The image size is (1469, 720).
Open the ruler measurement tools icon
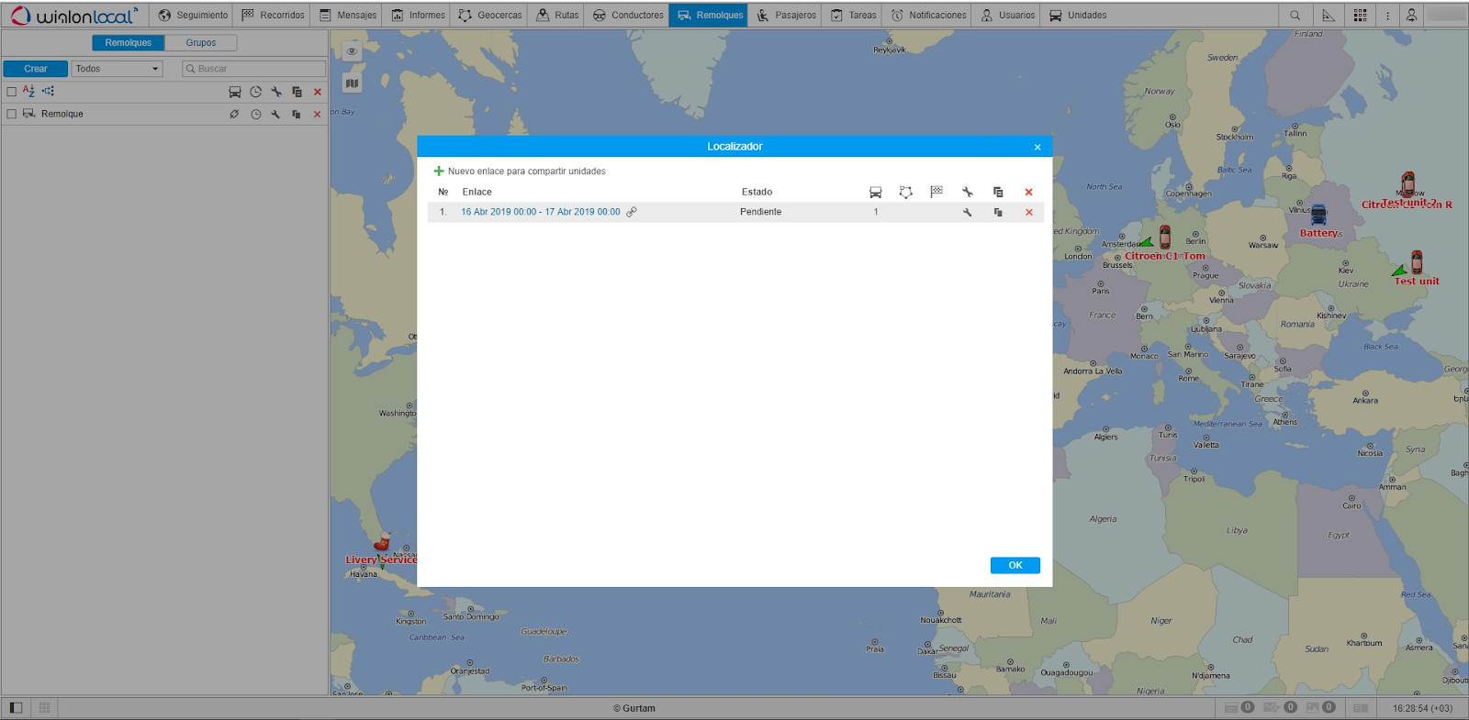click(1328, 16)
